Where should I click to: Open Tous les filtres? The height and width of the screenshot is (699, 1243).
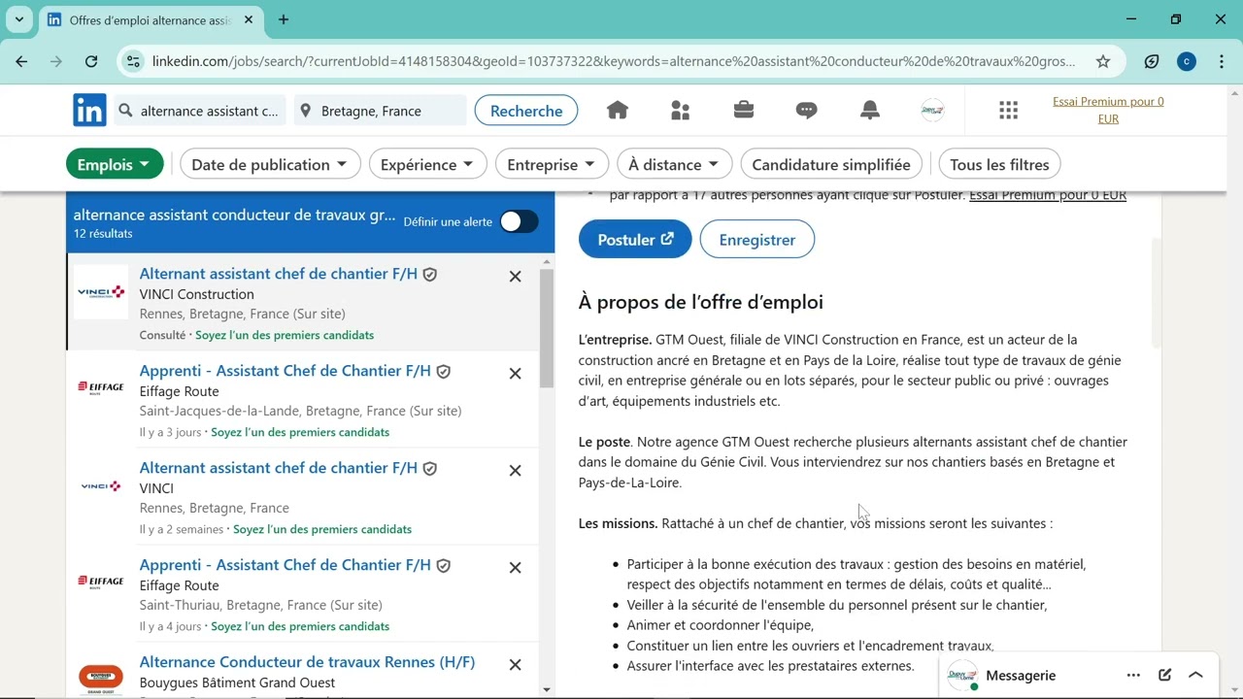coord(999,164)
